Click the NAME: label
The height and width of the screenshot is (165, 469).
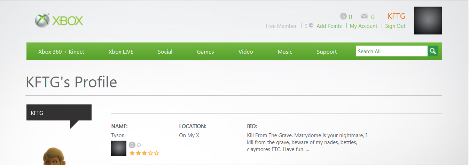119,126
